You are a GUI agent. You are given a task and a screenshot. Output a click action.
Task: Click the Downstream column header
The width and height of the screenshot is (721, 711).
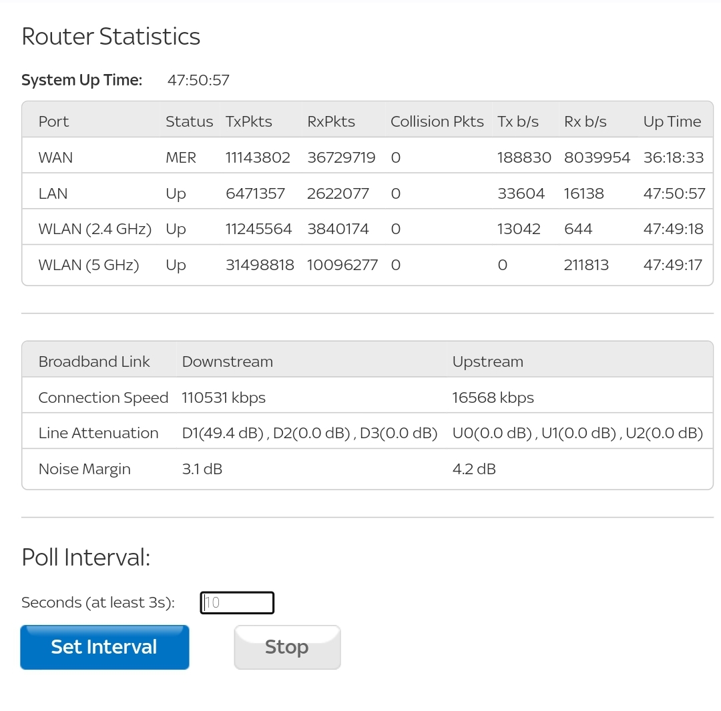[227, 362]
